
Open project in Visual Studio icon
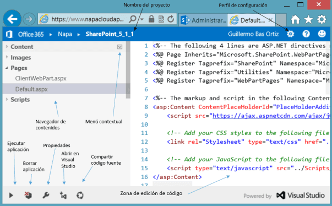pos(63,195)
